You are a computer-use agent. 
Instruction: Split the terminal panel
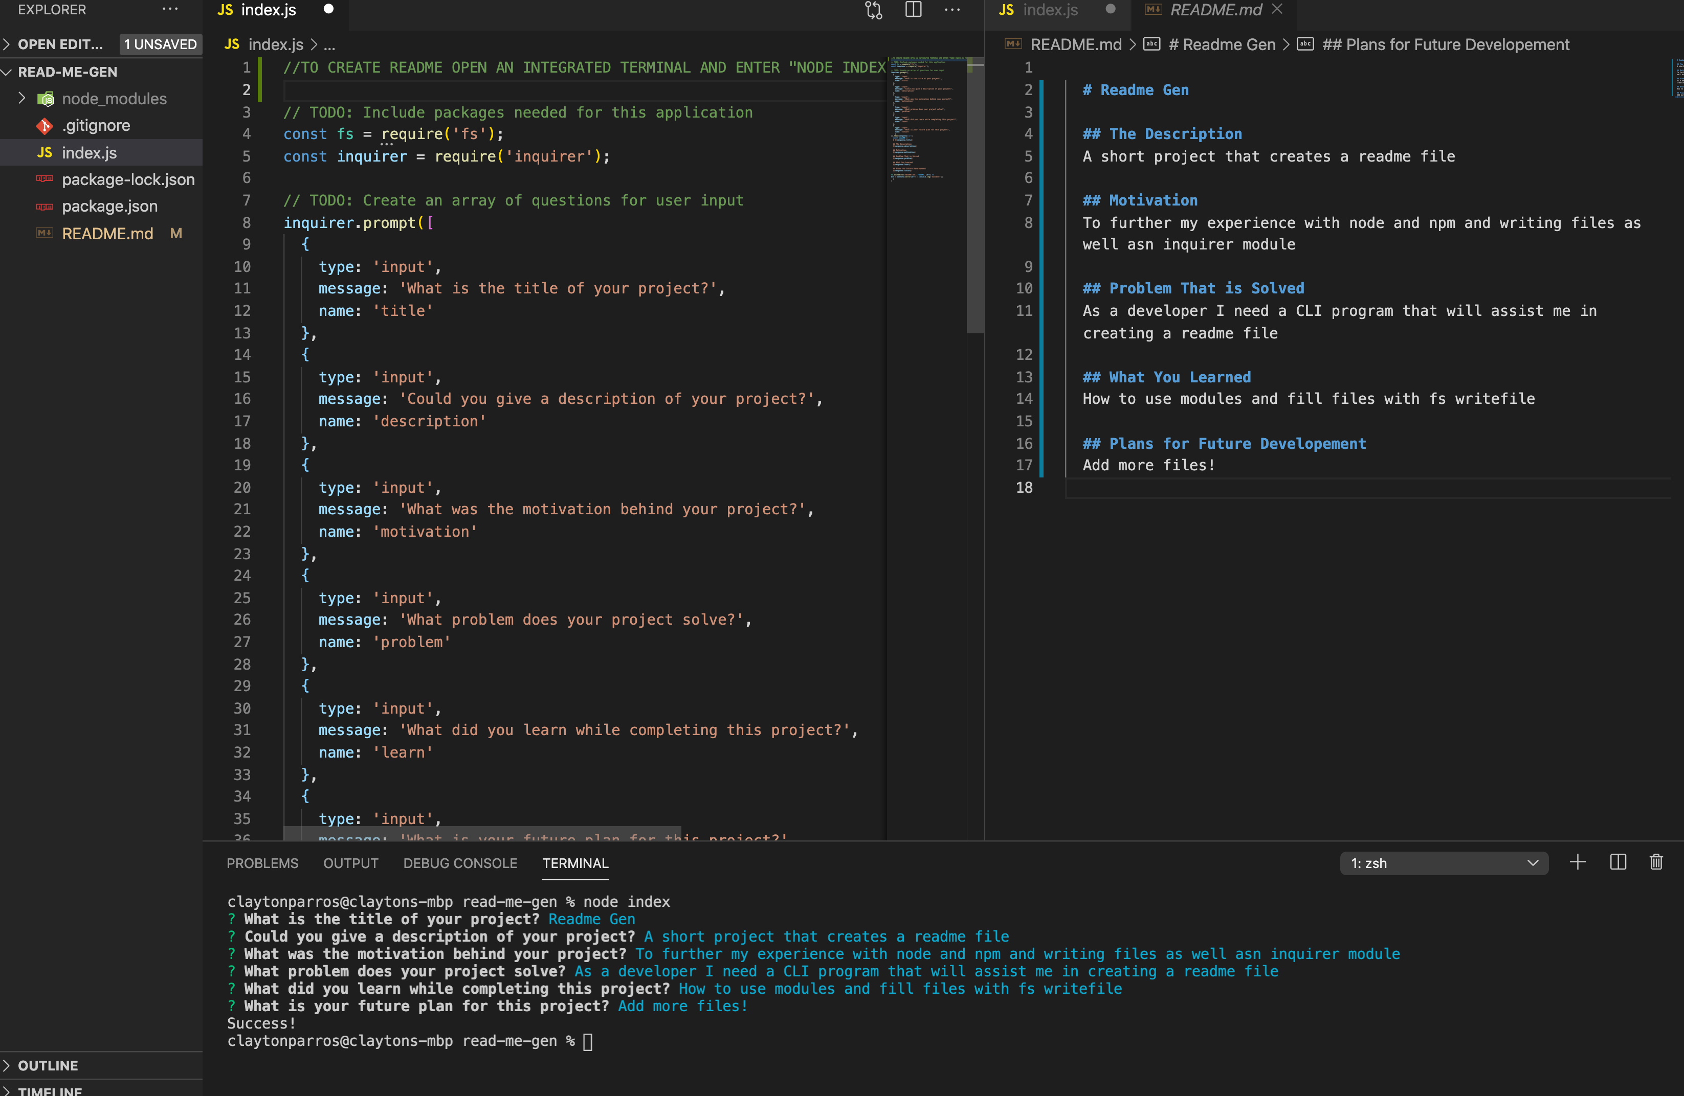(1617, 862)
